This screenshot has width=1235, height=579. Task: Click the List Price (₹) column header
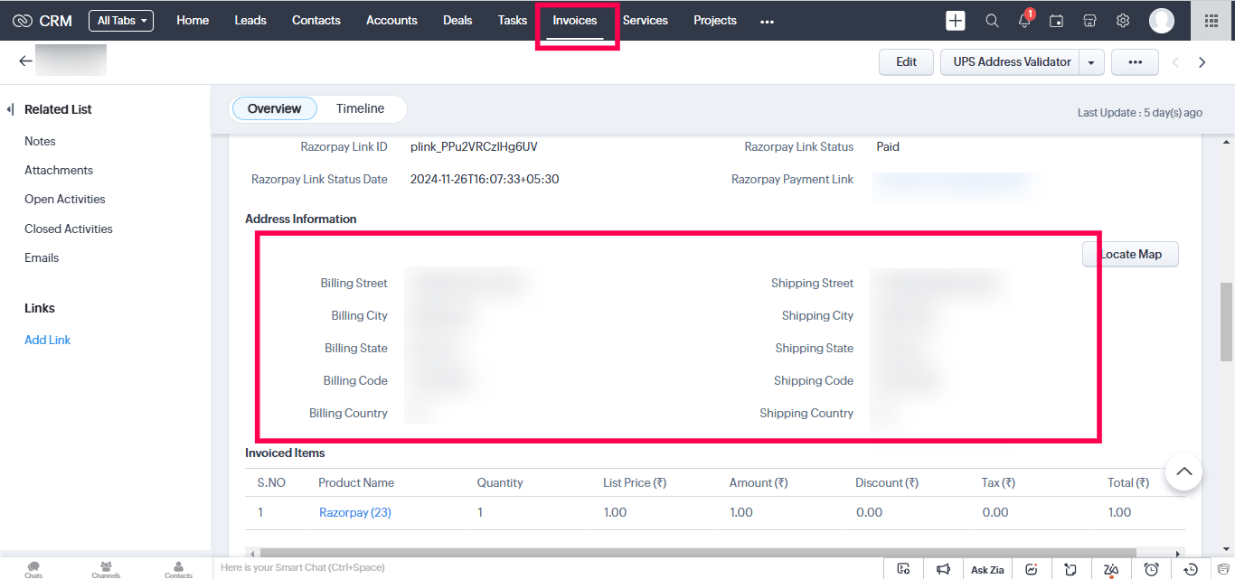coord(635,483)
